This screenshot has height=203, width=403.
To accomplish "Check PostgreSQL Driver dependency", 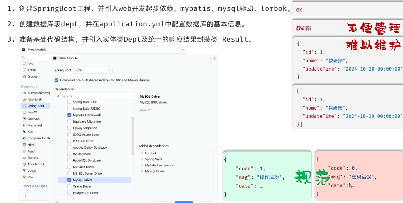I will click(x=69, y=193).
